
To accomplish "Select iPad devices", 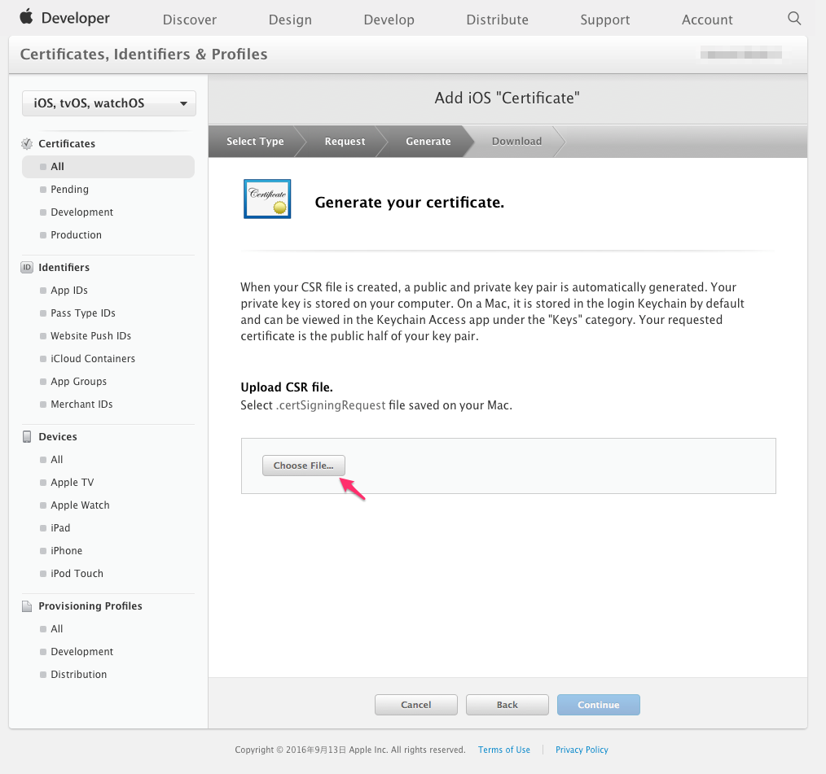I will (x=60, y=527).
